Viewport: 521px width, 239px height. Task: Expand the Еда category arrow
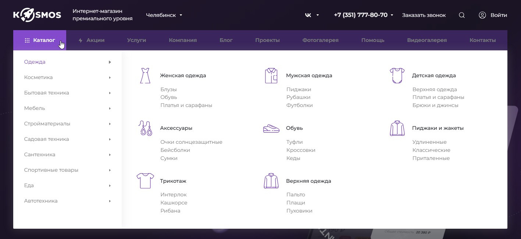(x=110, y=186)
